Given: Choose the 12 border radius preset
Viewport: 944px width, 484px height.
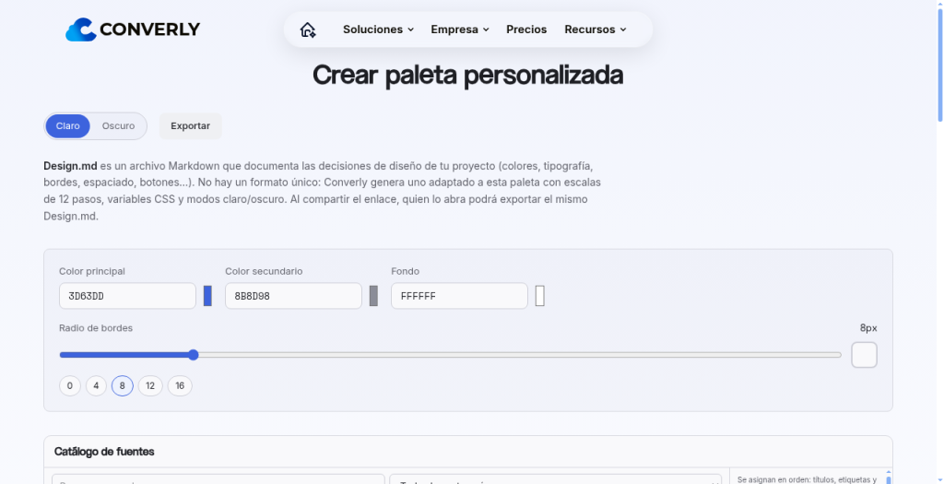Looking at the screenshot, I should [x=150, y=386].
